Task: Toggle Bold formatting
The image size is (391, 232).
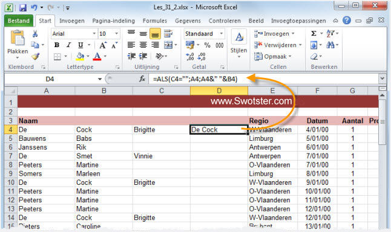Action: pos(57,45)
